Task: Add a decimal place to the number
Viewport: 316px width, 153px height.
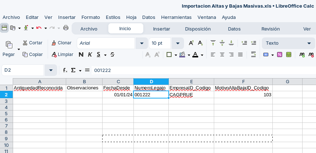Action: [x=302, y=55]
